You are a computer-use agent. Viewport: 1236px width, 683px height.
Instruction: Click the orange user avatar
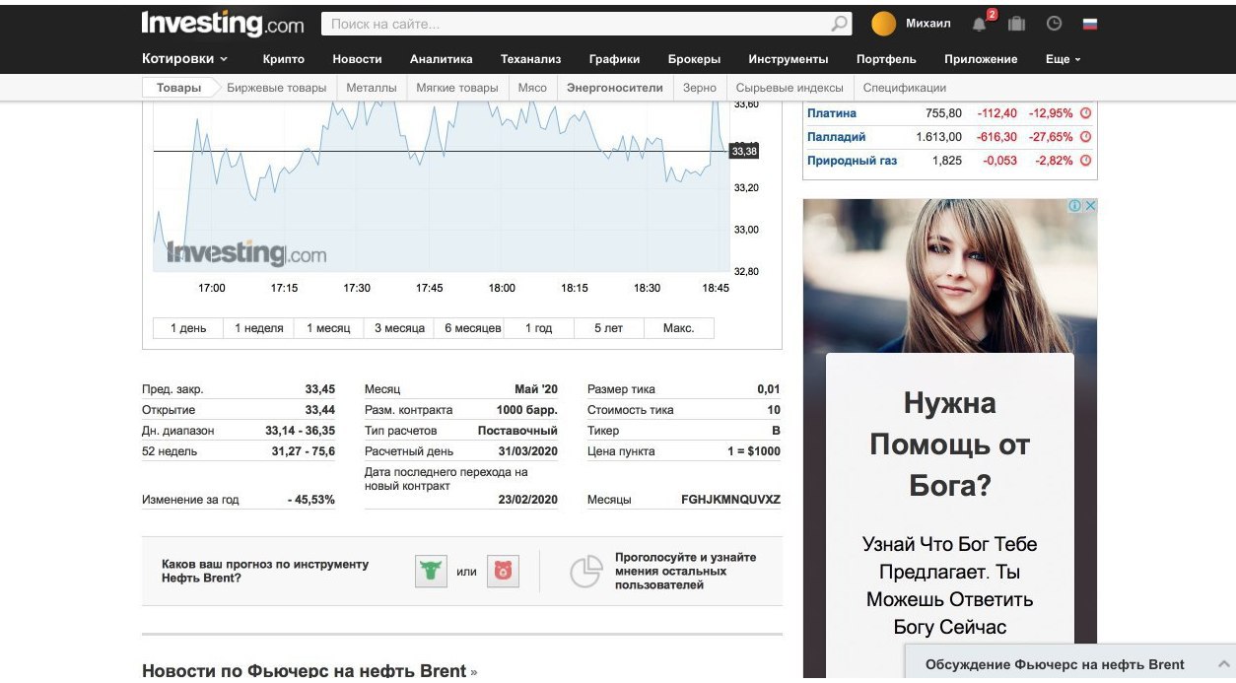pos(884,24)
